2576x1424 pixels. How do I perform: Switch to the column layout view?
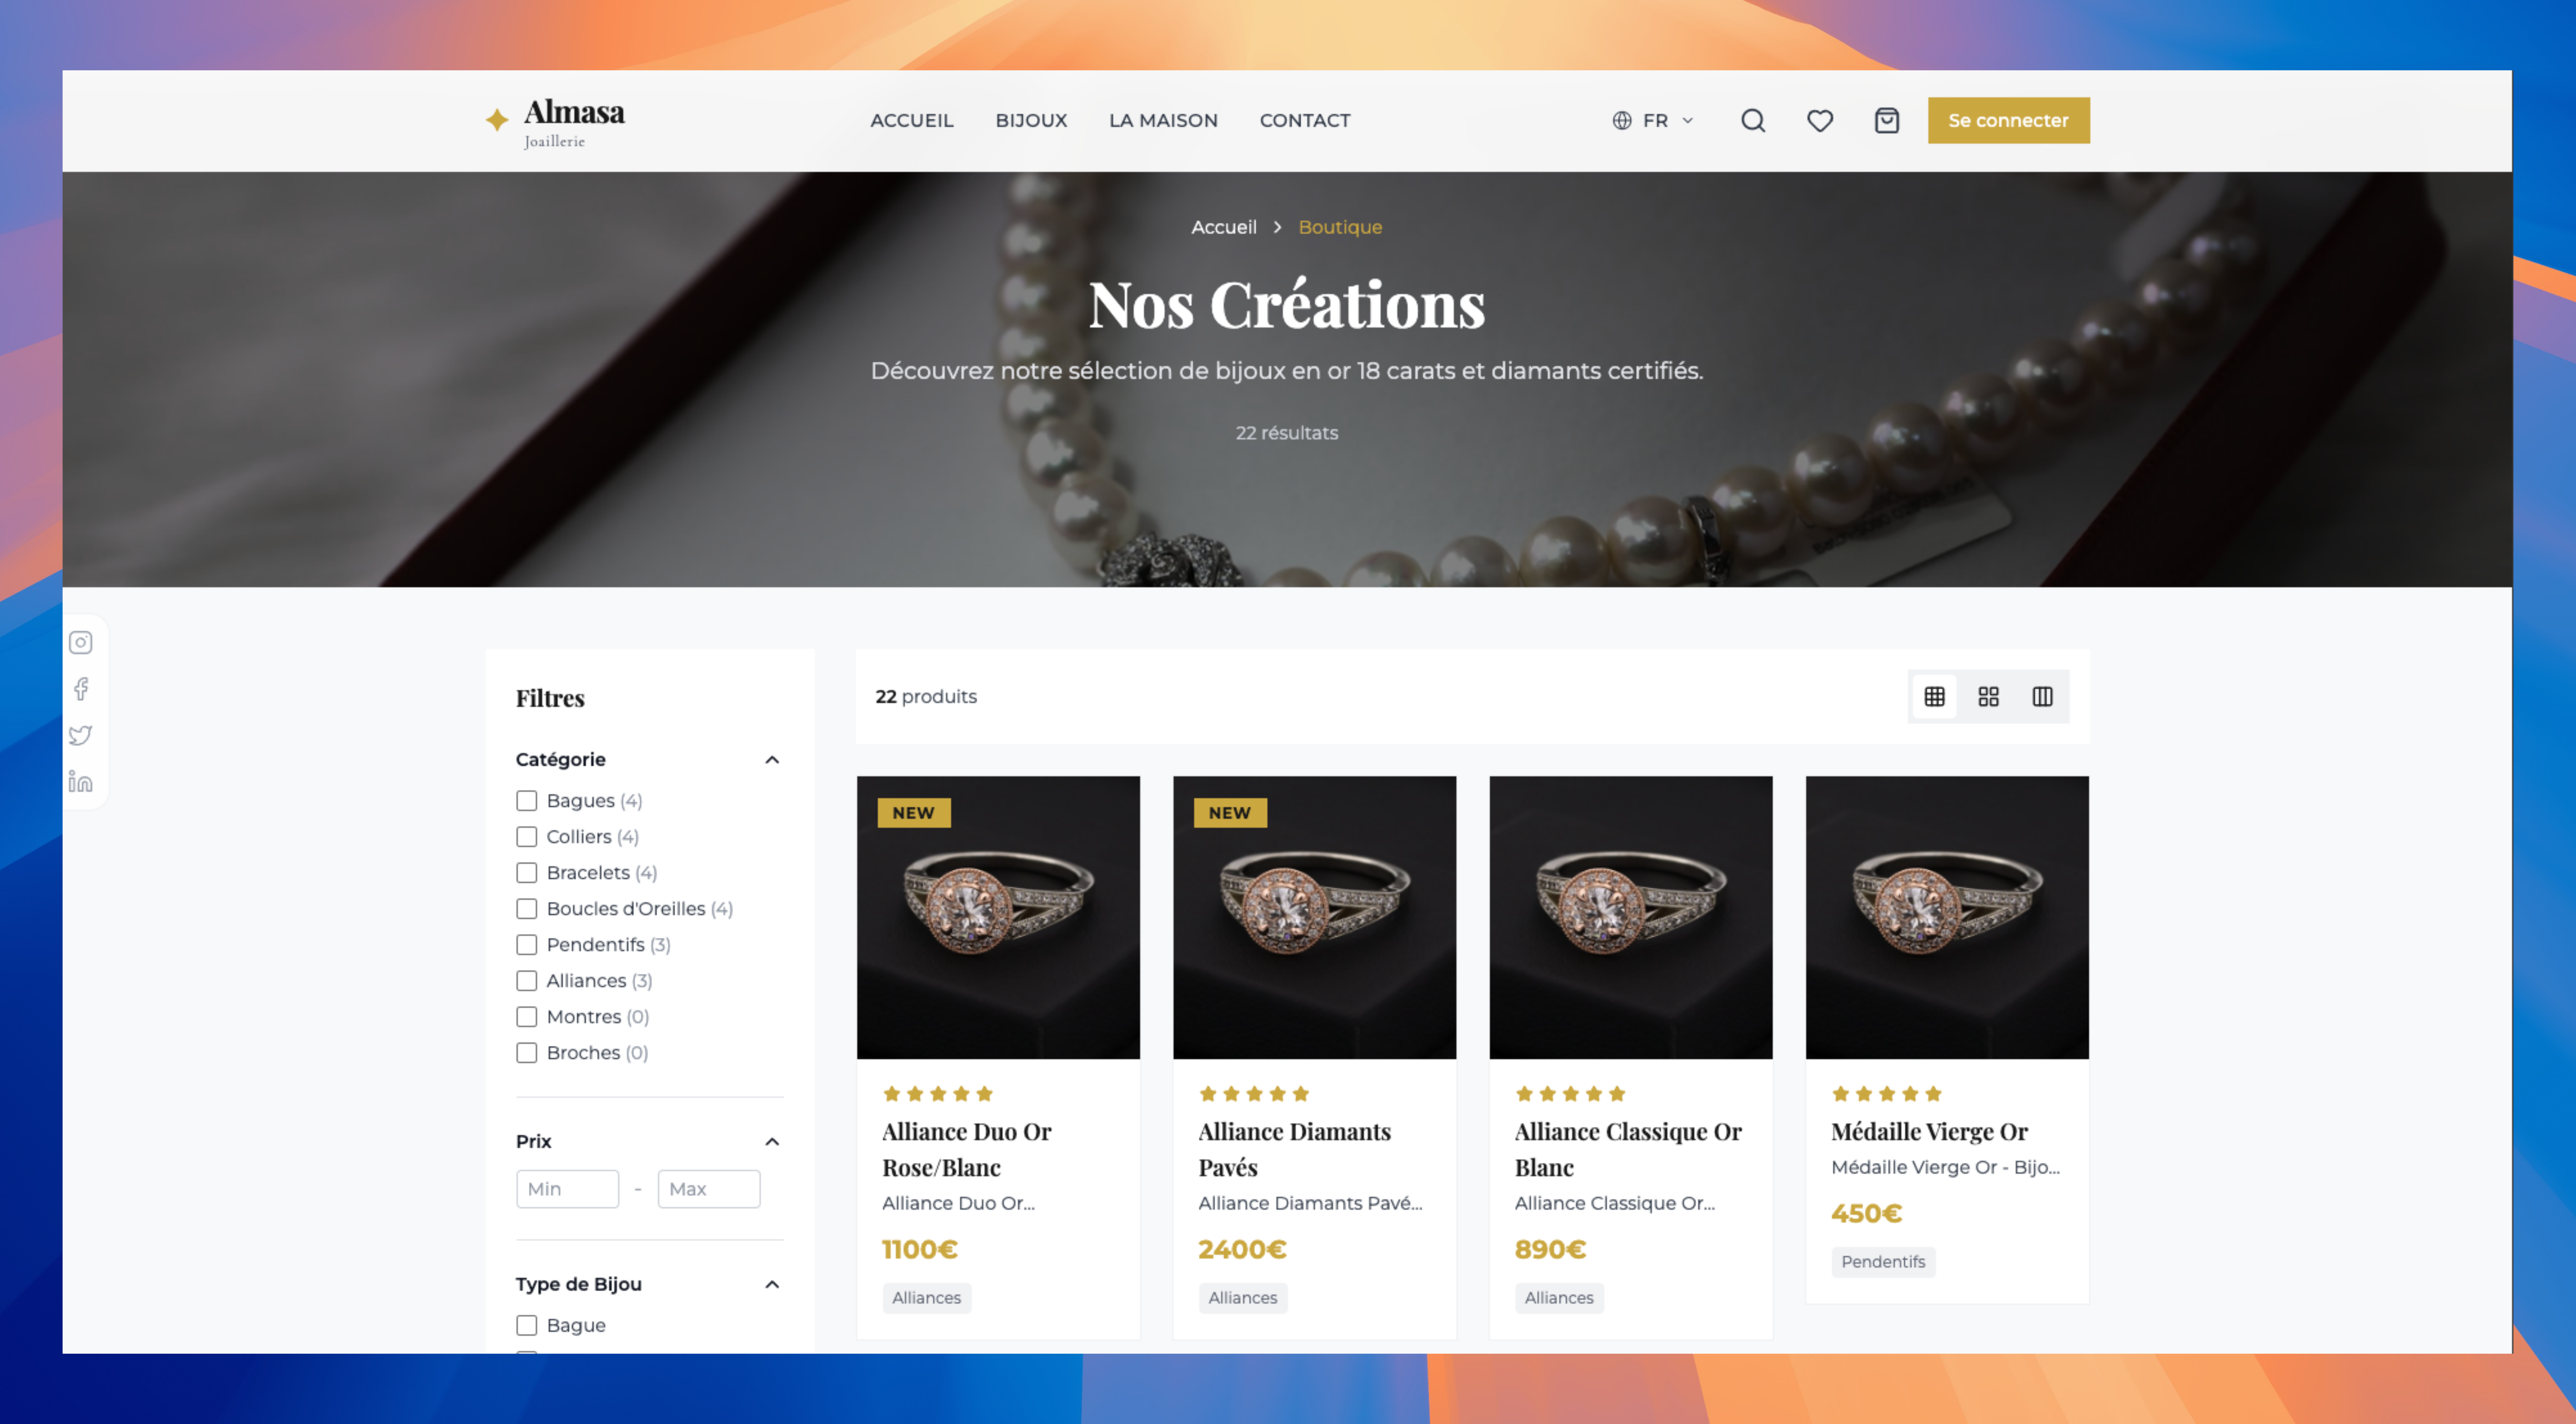tap(2042, 696)
